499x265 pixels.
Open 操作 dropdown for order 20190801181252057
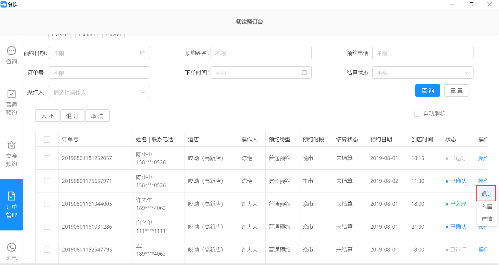[483, 158]
